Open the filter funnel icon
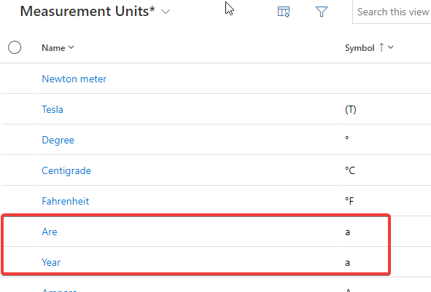The image size is (431, 292). pyautogui.click(x=322, y=12)
